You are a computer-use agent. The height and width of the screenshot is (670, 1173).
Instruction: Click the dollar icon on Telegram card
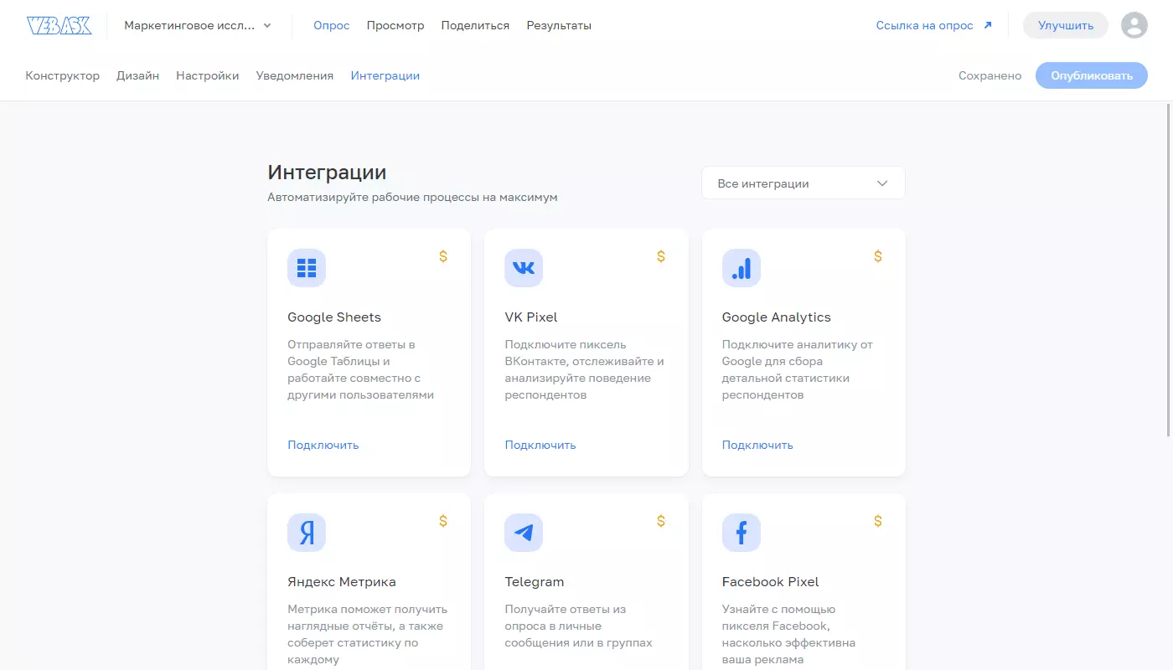(661, 521)
